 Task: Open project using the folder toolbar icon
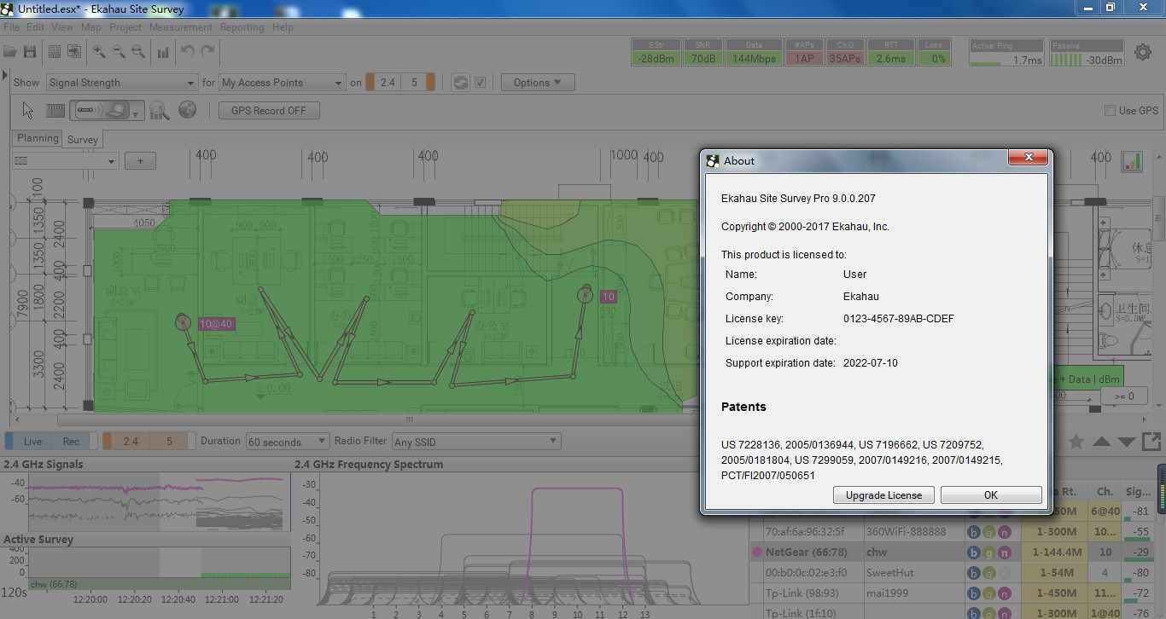tap(10, 52)
